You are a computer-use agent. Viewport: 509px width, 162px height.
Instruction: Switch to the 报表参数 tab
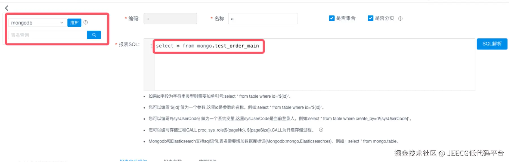pos(173,160)
